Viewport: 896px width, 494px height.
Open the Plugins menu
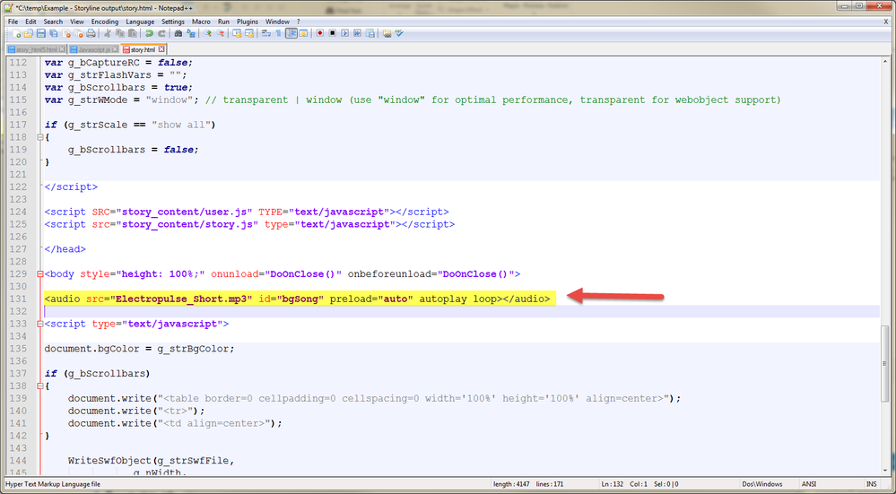point(248,21)
